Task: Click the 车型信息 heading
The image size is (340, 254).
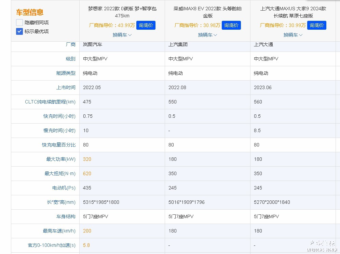Action: 30,13
